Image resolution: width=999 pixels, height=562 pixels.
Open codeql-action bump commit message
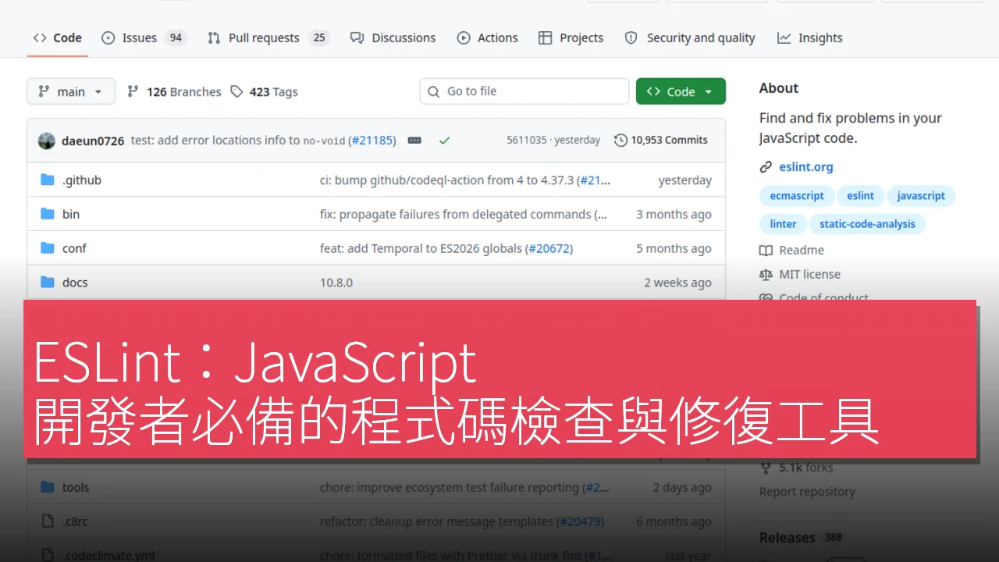(448, 180)
